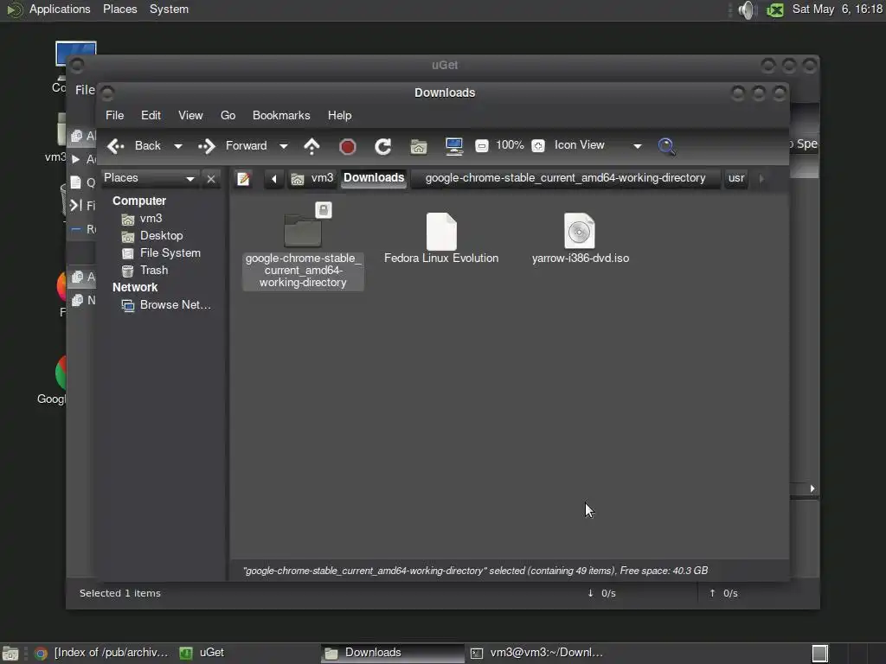Open the Applications menu in top panel
Viewport: 886px width, 664px height.
coord(60,10)
